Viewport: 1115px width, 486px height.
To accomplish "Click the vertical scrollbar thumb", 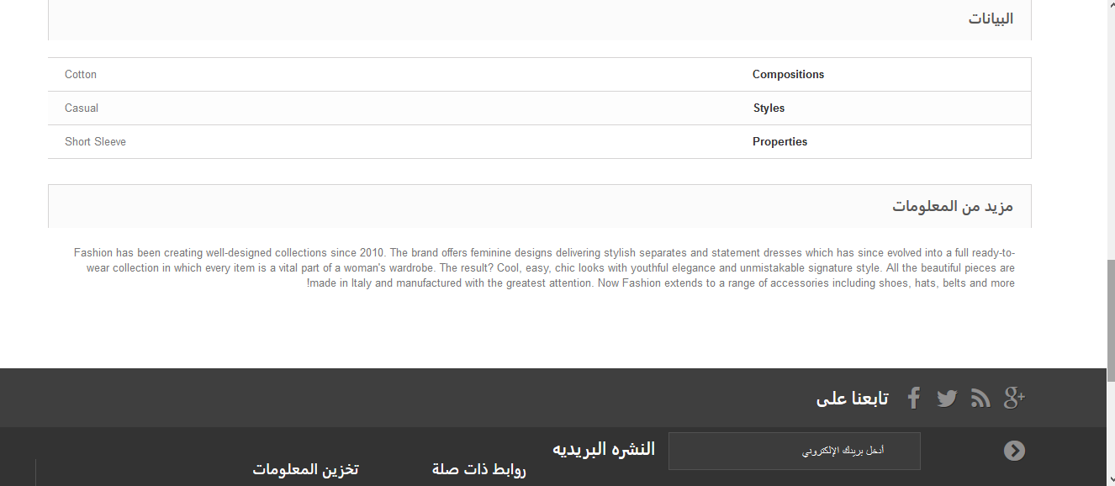I will coord(1111,320).
